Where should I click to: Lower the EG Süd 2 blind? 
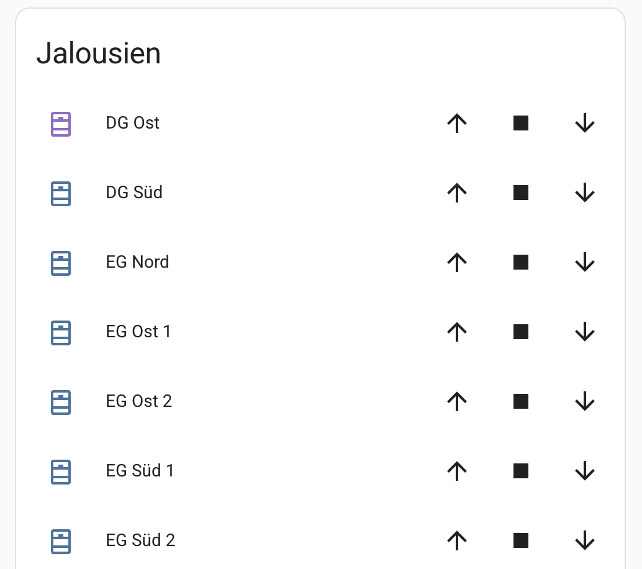(585, 541)
